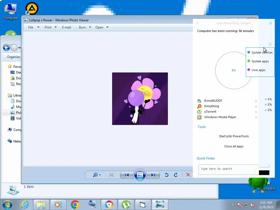280x210 pixels.
Task: Click the Quick Finder heading
Action: point(206,158)
